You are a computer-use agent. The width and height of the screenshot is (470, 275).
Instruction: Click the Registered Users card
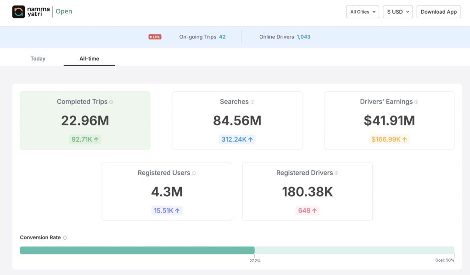[167, 192]
